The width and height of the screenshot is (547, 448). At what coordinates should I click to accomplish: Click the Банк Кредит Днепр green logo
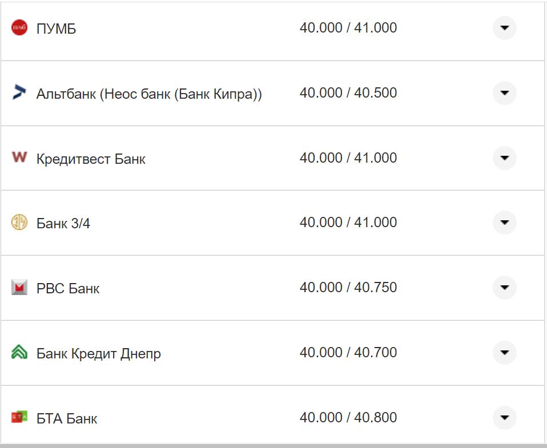click(x=19, y=352)
